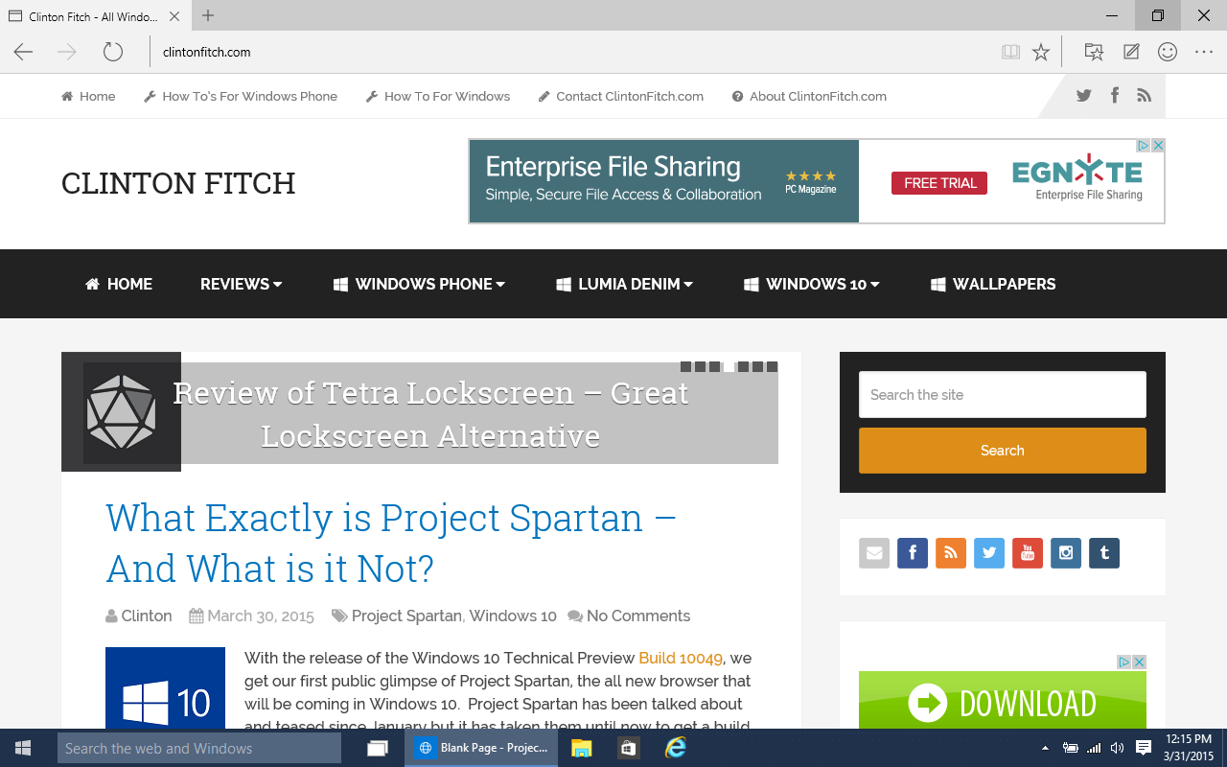Click the volume speaker tray icon
Screen dimensions: 1227x767
coord(1118,748)
